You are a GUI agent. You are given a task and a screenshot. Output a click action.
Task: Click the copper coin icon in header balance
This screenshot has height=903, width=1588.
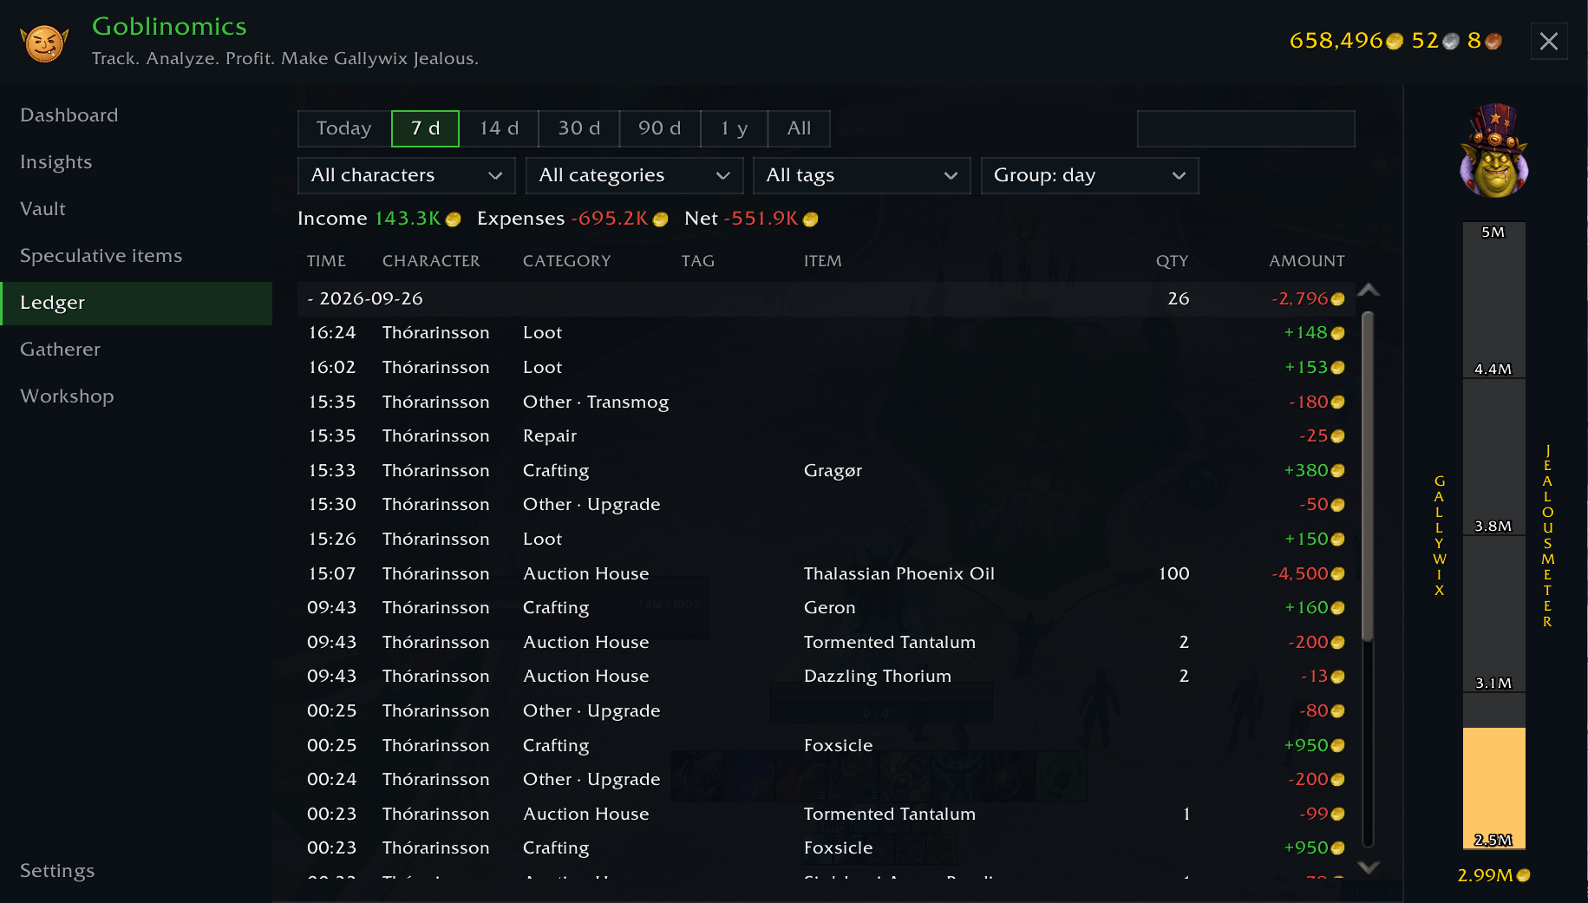pos(1493,42)
